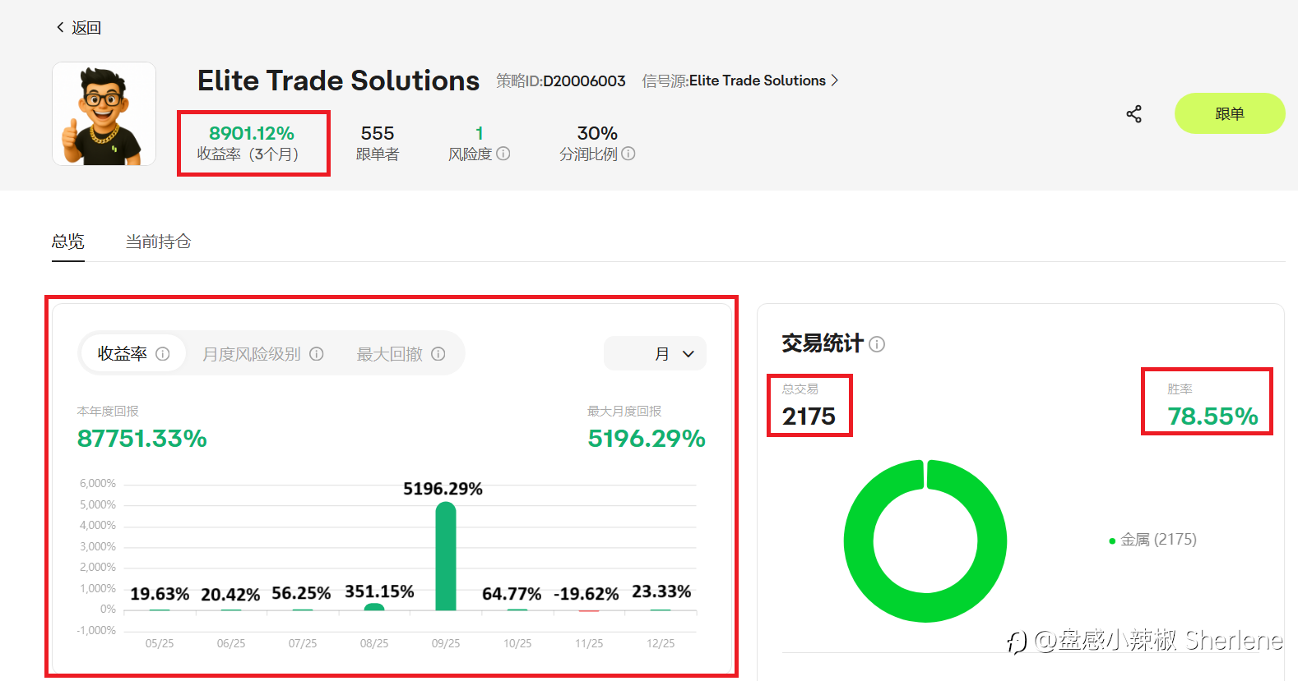The image size is (1298, 681).
Task: Click the info icon beside 最大回撤
Action: point(438,354)
